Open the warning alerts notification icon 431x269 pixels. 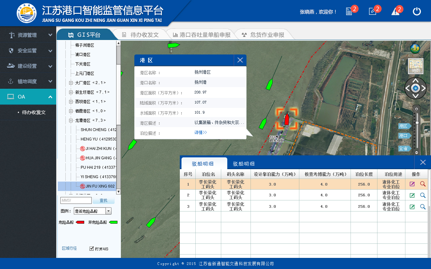pyautogui.click(x=395, y=11)
